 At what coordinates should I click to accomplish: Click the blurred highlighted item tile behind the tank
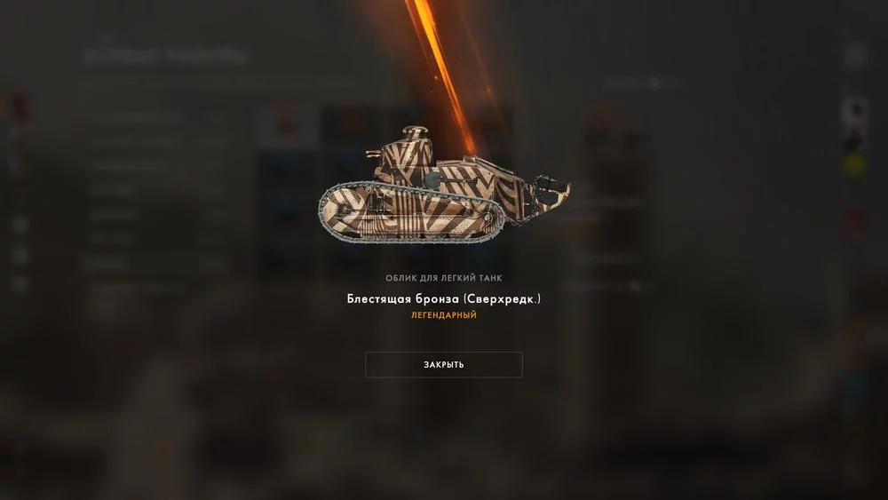(286, 126)
